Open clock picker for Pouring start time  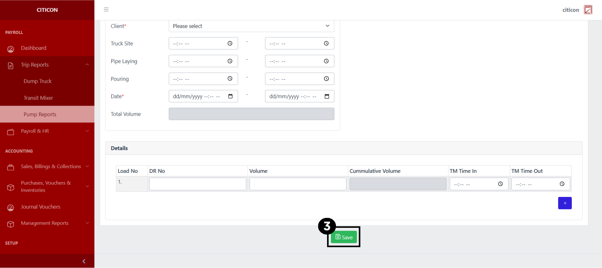(x=230, y=79)
